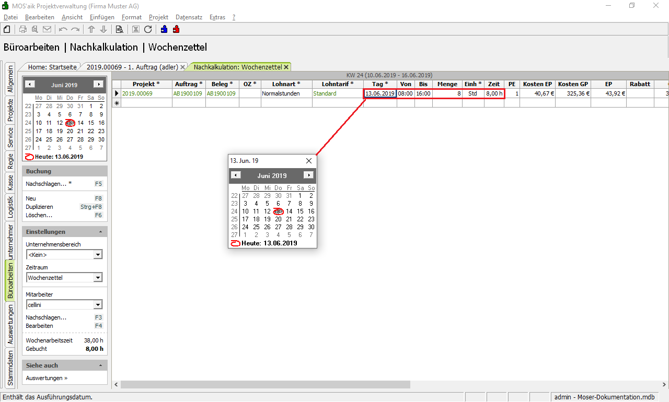Expand the Mitarbeiter combo box
Image resolution: width=669 pixels, height=402 pixels.
point(98,305)
